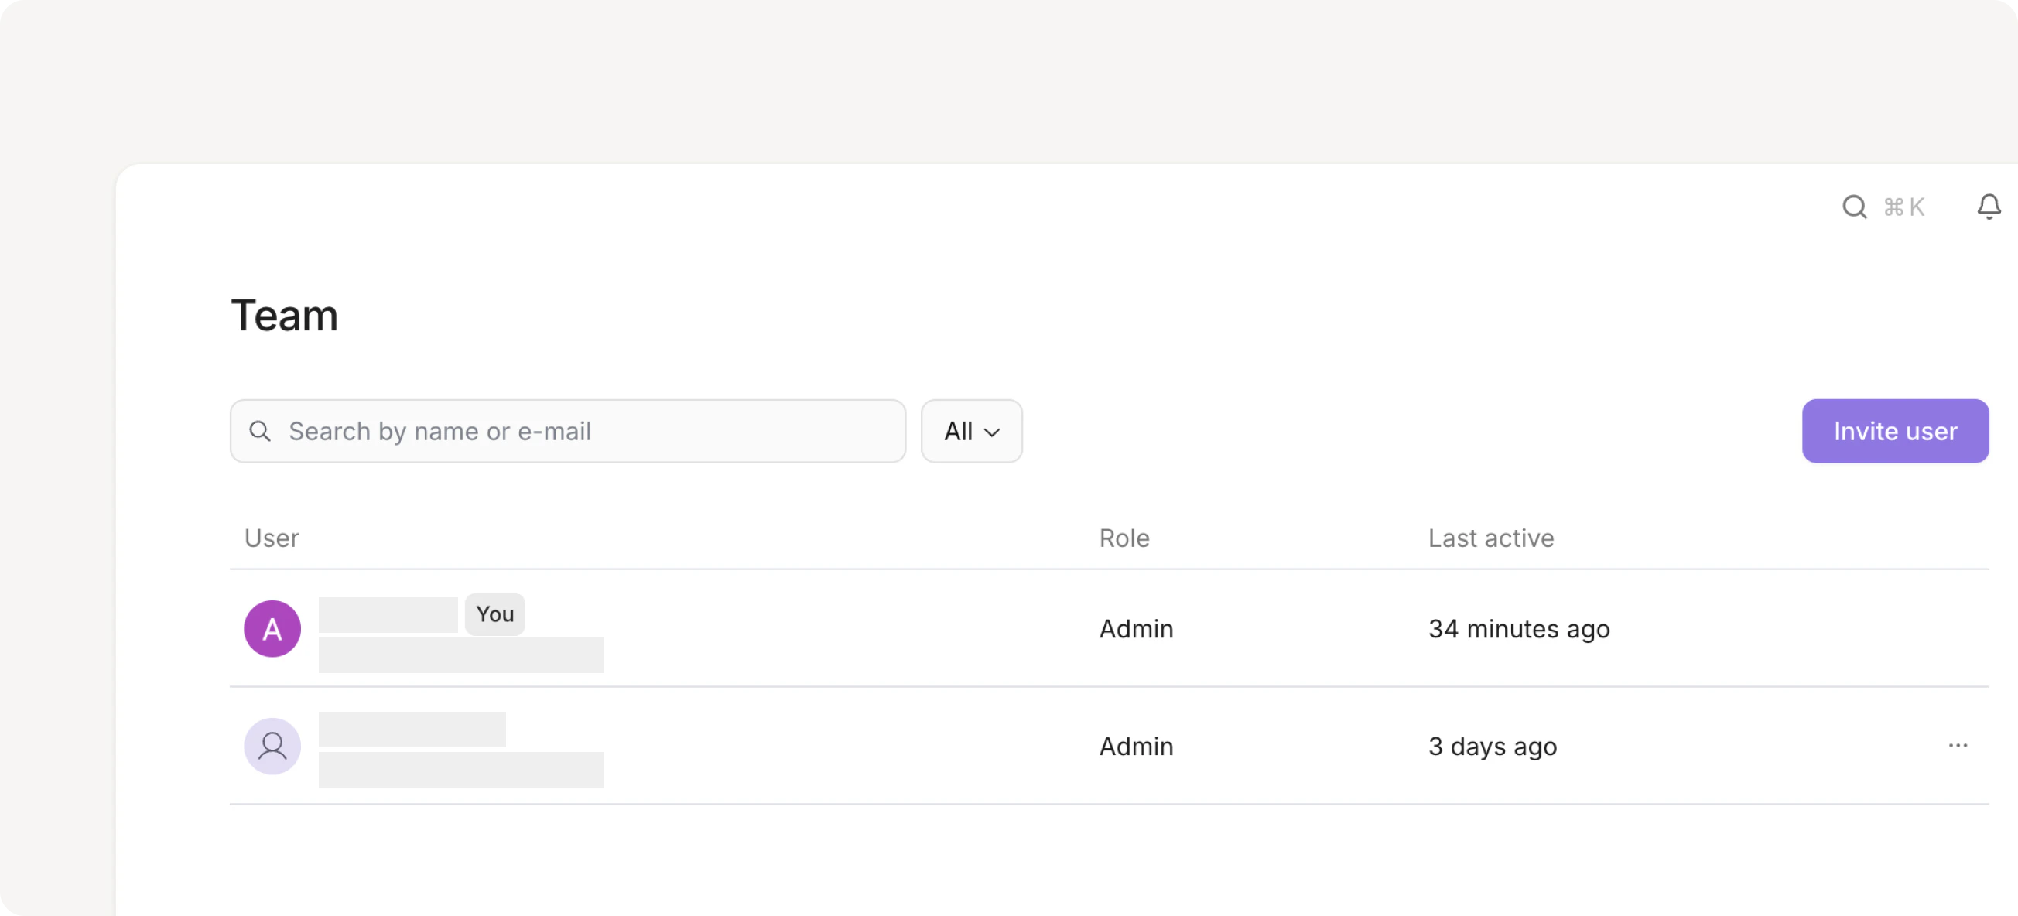Select the Admin role of the second user
Screen dimensions: 2018x916
coord(1135,747)
